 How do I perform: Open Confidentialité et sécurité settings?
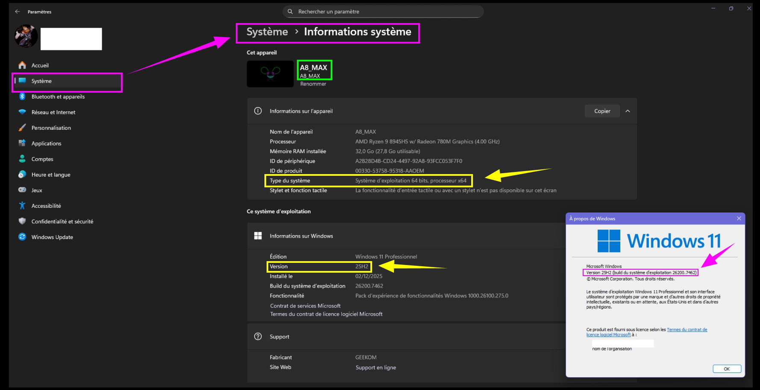pos(62,221)
